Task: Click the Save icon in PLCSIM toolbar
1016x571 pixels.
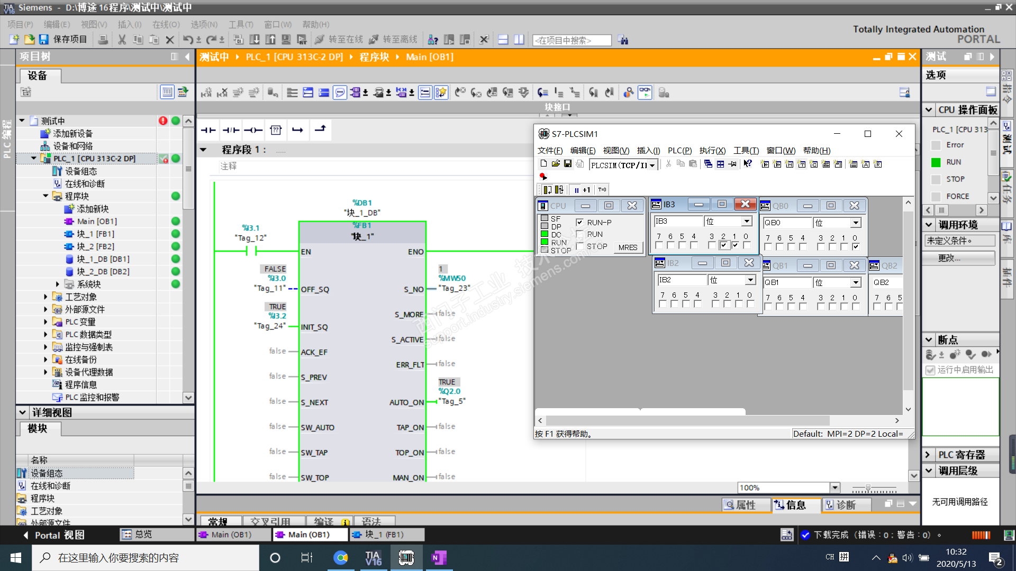Action: (x=568, y=164)
